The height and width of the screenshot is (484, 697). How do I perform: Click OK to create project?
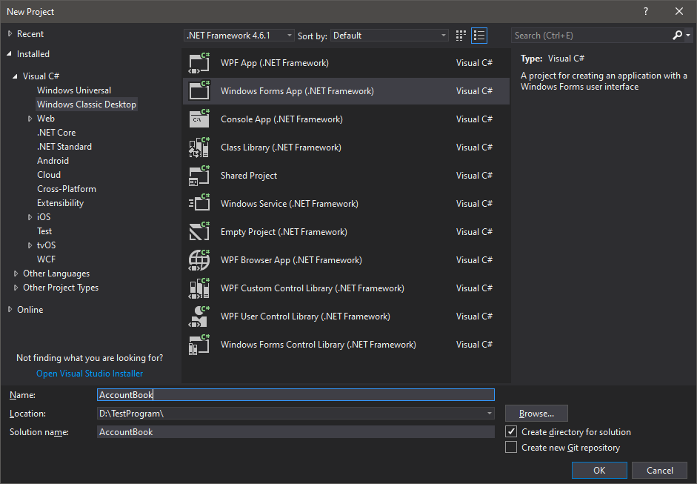pyautogui.click(x=599, y=470)
